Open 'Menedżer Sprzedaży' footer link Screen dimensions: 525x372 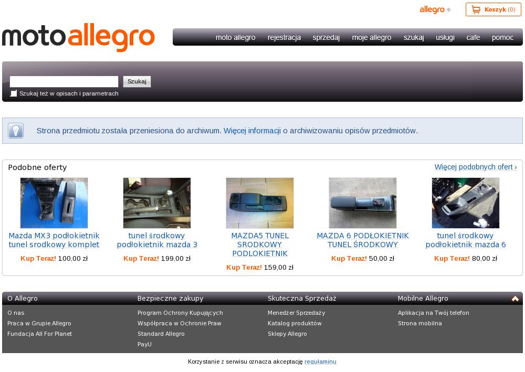[x=296, y=313]
